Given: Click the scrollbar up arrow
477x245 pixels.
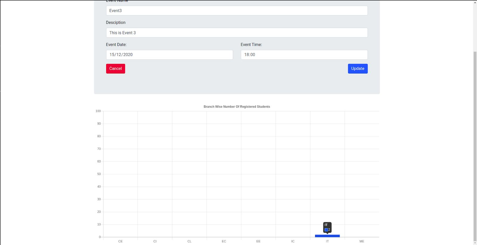Looking at the screenshot, I should pos(475,2).
